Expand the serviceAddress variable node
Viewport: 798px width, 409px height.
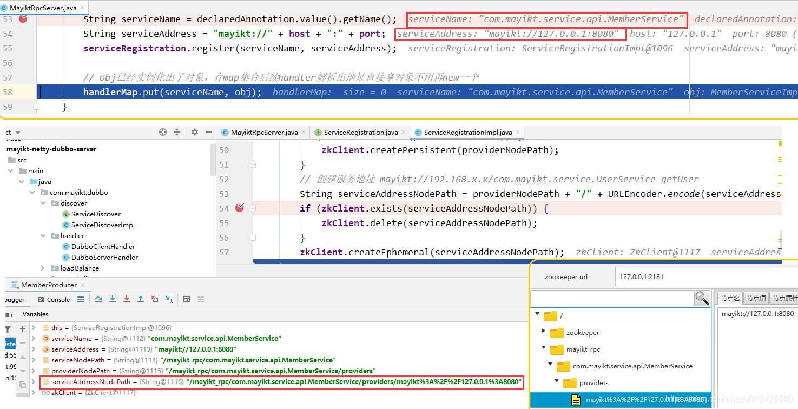point(34,349)
